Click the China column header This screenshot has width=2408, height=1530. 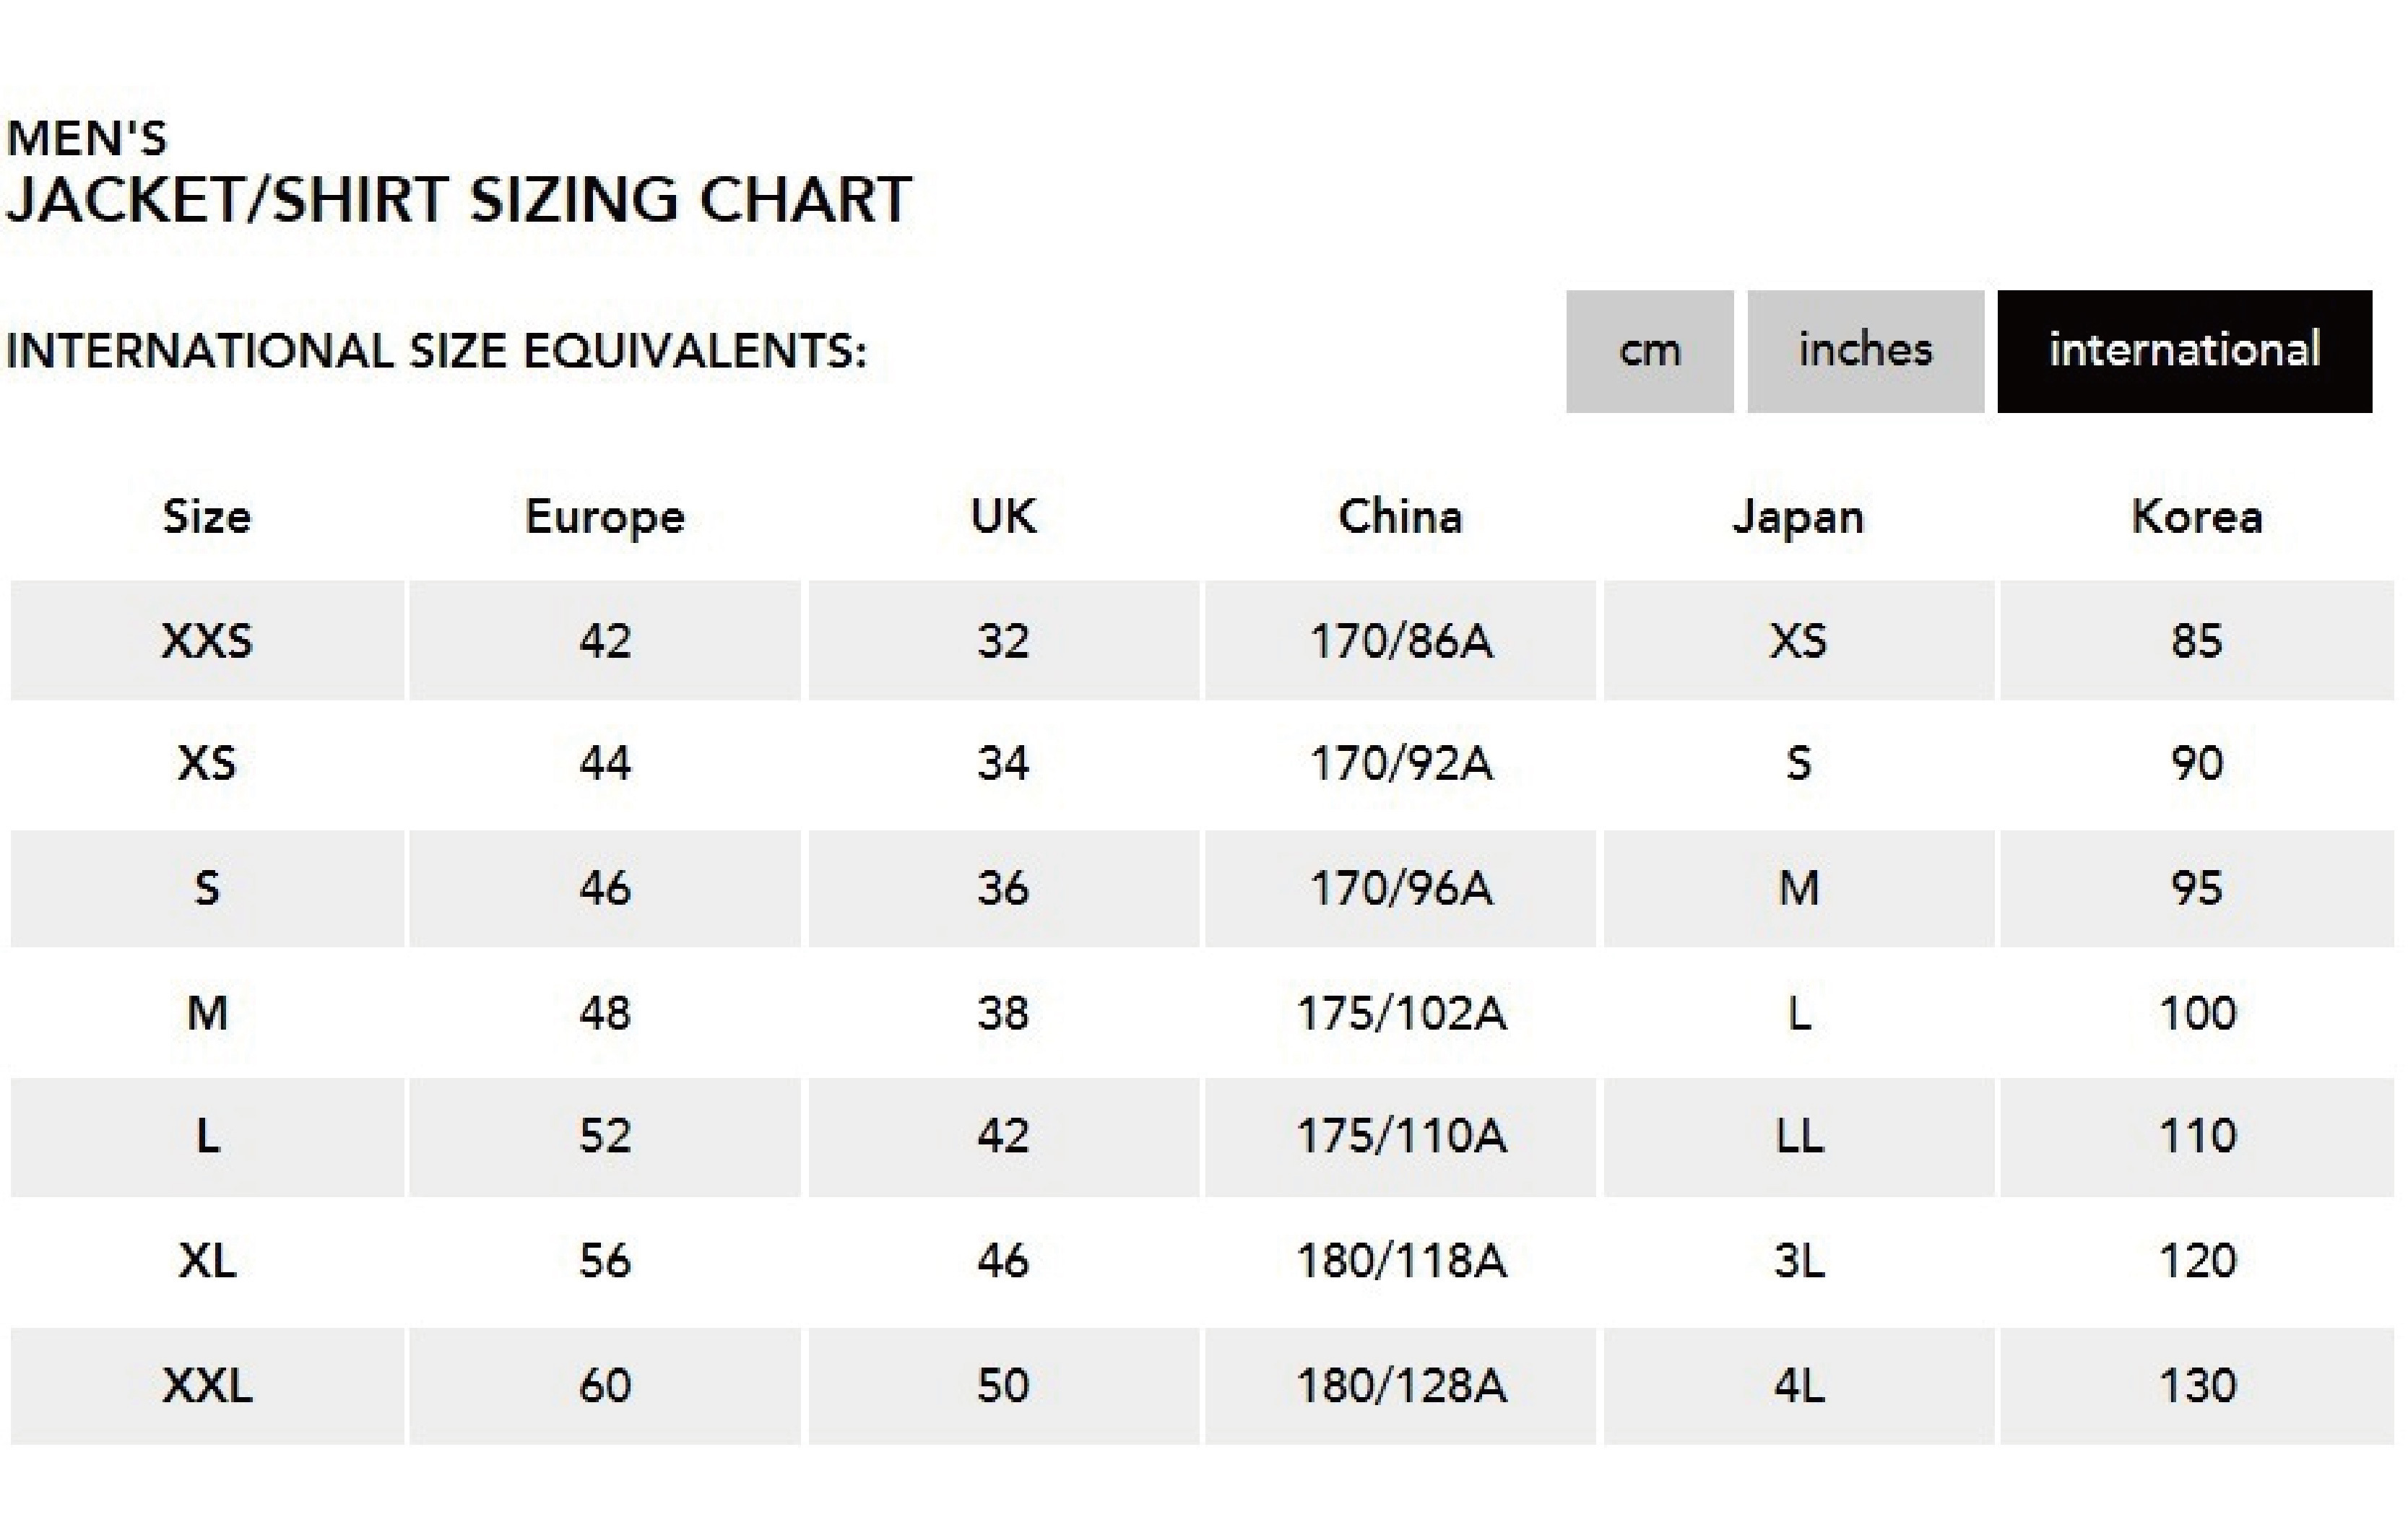tap(1400, 517)
